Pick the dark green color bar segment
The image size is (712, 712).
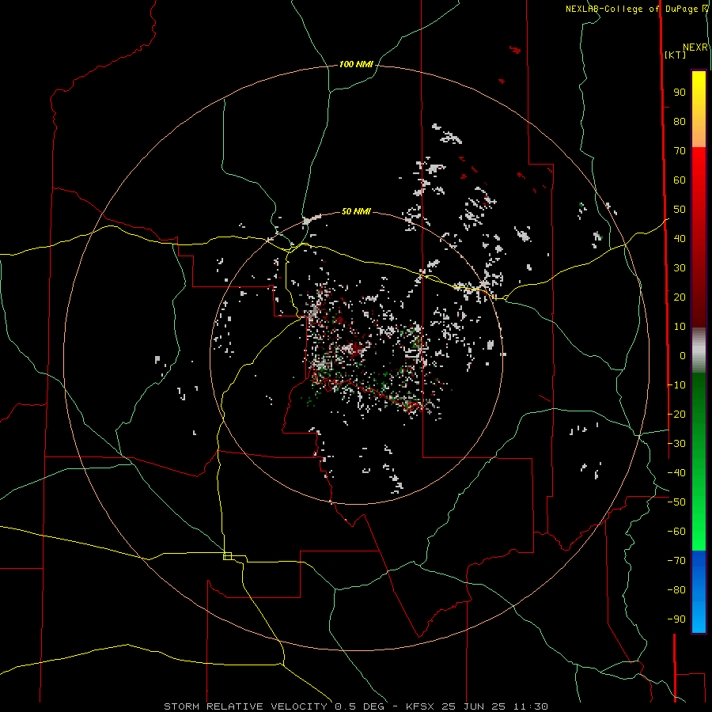pyautogui.click(x=699, y=392)
